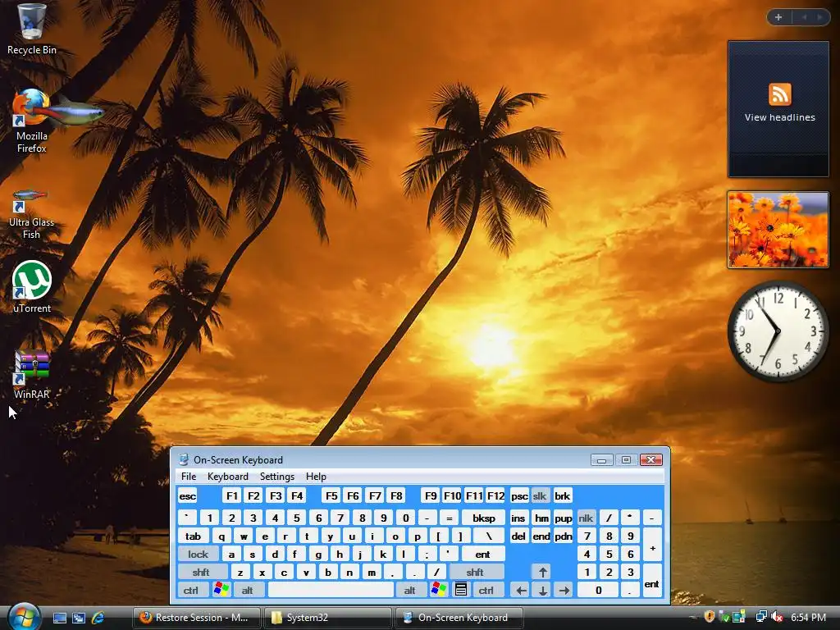Screen dimensions: 840x630
Task: Toggle the nlk num lock key
Action: point(586,518)
